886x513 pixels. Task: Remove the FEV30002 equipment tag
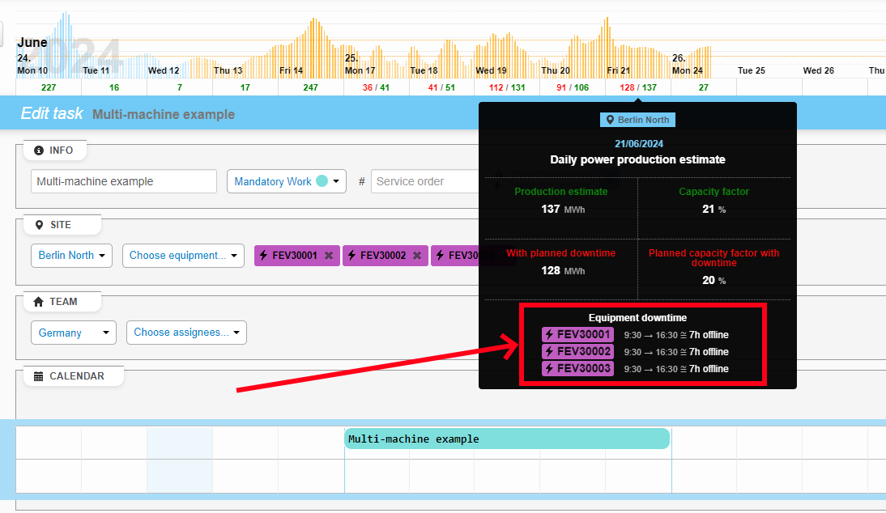(417, 255)
